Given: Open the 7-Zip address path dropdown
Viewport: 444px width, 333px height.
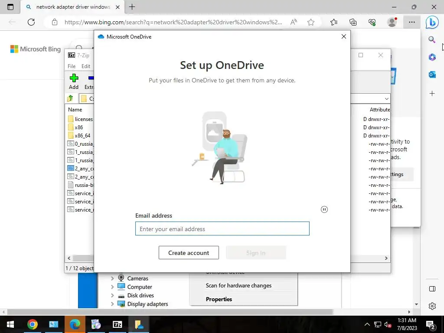Looking at the screenshot, I should (x=386, y=98).
